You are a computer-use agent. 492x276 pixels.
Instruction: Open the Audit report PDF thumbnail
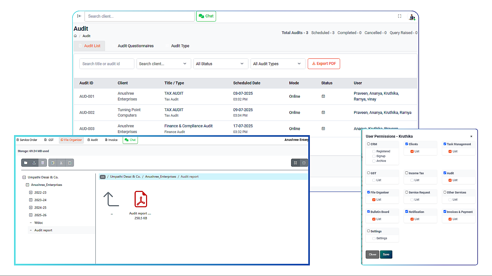tap(140, 199)
